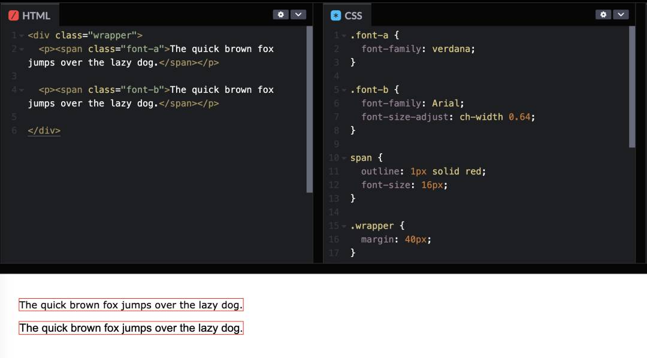Click the second preview sentence in Arial
The height and width of the screenshot is (358, 647).
tap(131, 328)
